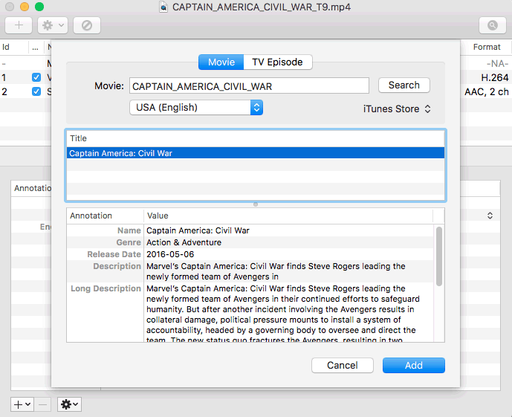The height and width of the screenshot is (417, 512).
Task: Click the Long Description annotation label
Action: pyautogui.click(x=106, y=288)
